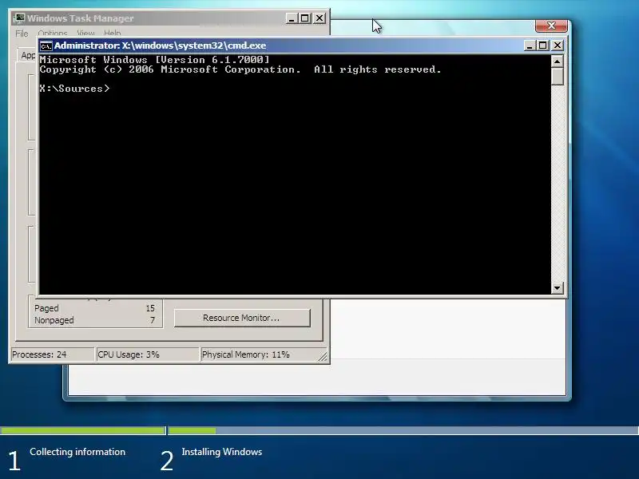The height and width of the screenshot is (479, 639).
Task: Click the Installing Windows progress bar
Action: coord(403,430)
